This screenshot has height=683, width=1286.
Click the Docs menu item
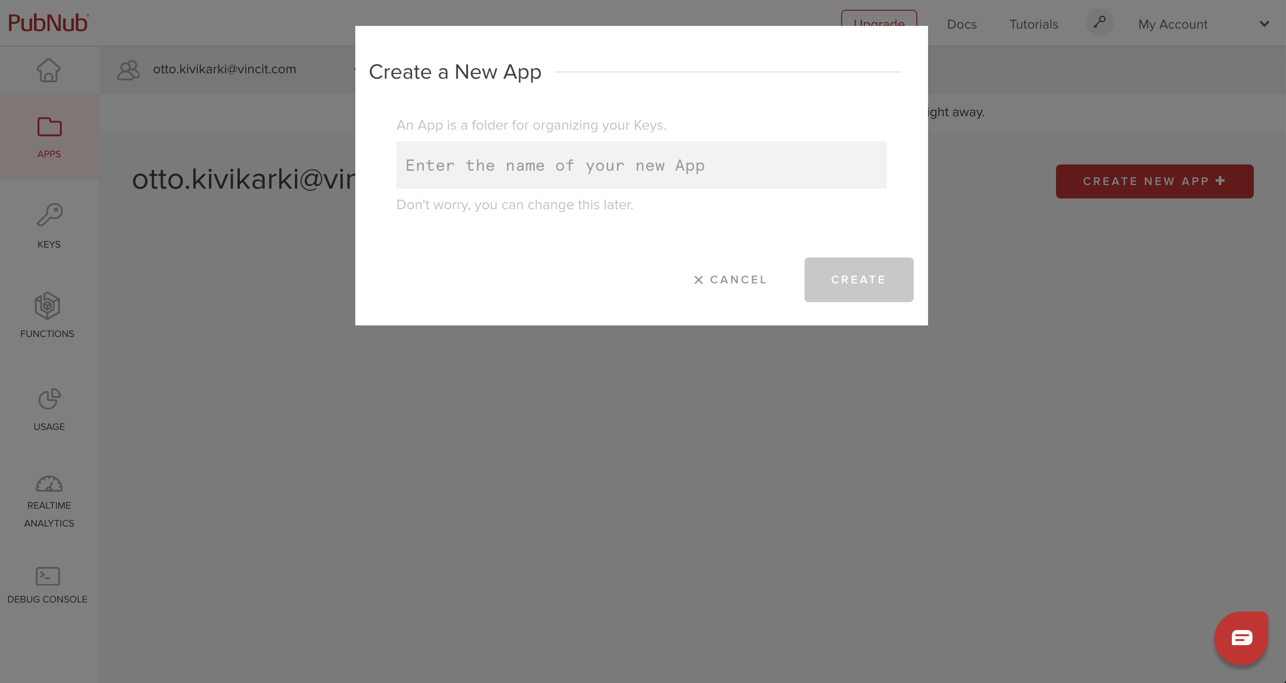962,24
